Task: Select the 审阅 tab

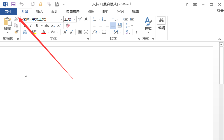Action: click(x=121, y=11)
